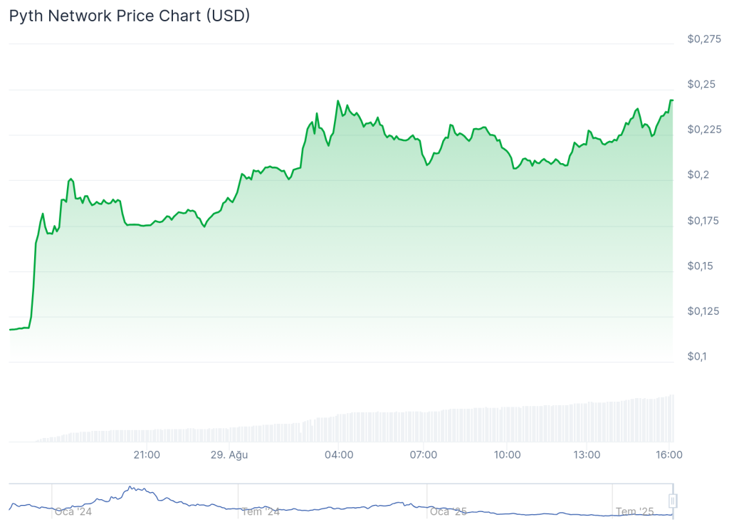The width and height of the screenshot is (729, 532).
Task: Click the $0,275 price axis label
Action: point(703,39)
